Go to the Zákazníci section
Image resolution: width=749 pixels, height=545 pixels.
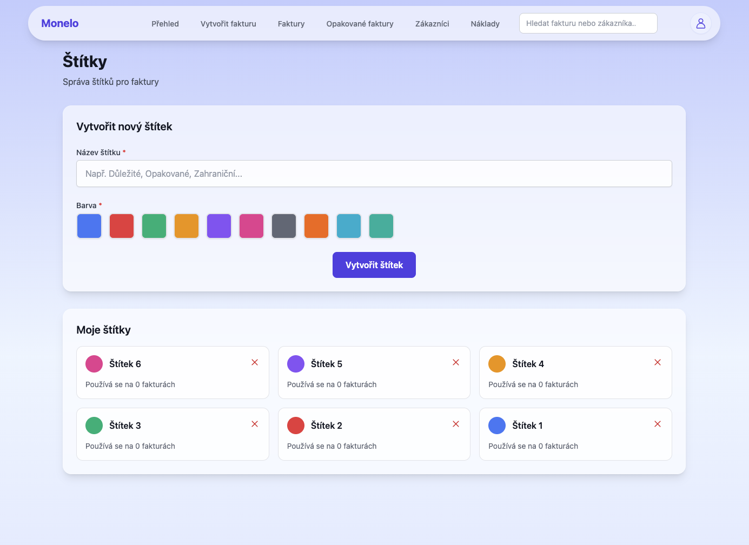coord(432,24)
